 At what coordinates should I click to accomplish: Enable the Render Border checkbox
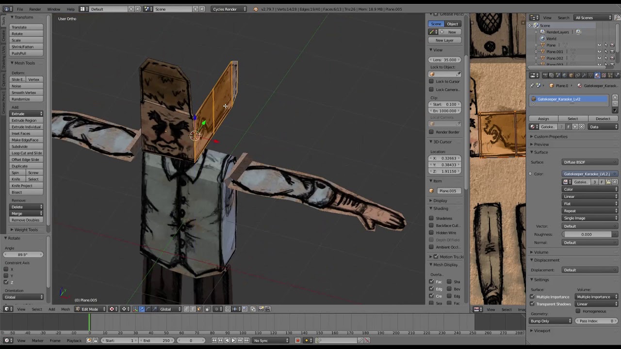[x=431, y=132]
